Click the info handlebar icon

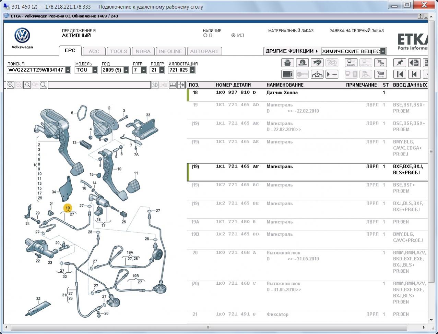tap(317, 74)
